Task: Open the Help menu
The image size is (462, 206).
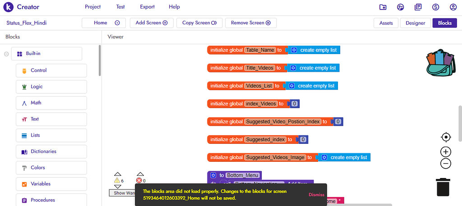Action: 174,7
